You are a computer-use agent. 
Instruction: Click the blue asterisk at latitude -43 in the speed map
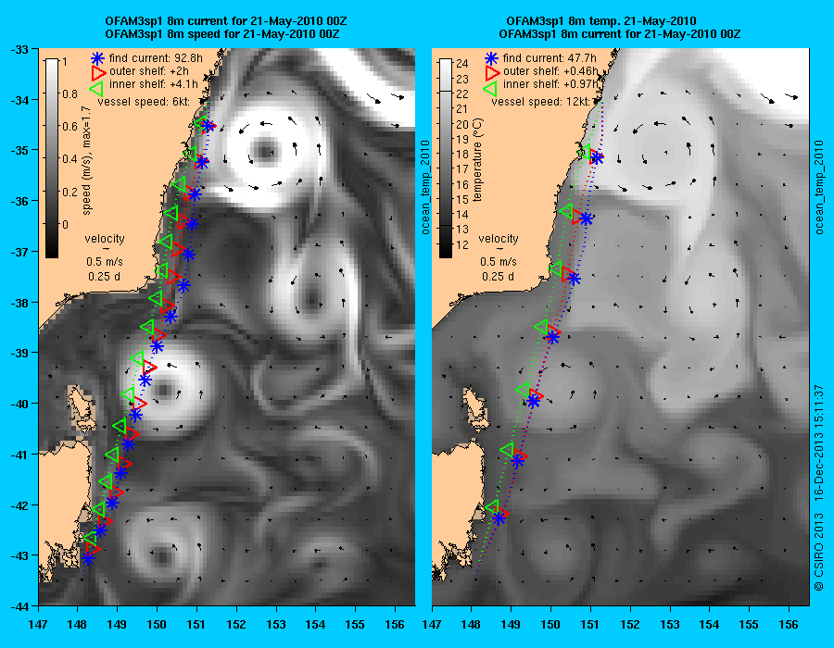click(89, 559)
